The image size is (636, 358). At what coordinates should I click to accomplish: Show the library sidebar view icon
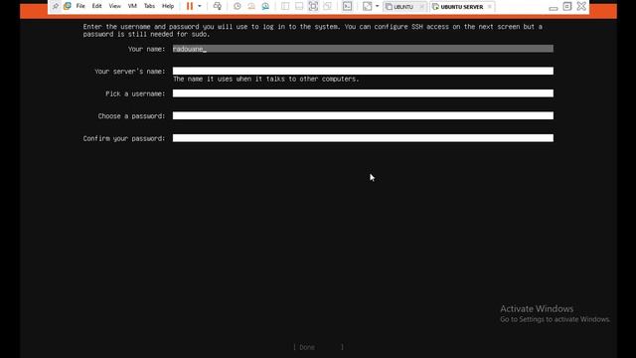pyautogui.click(x=285, y=6)
